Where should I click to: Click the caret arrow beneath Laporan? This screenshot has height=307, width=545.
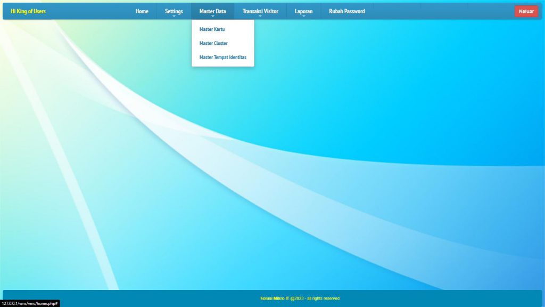pyautogui.click(x=303, y=17)
